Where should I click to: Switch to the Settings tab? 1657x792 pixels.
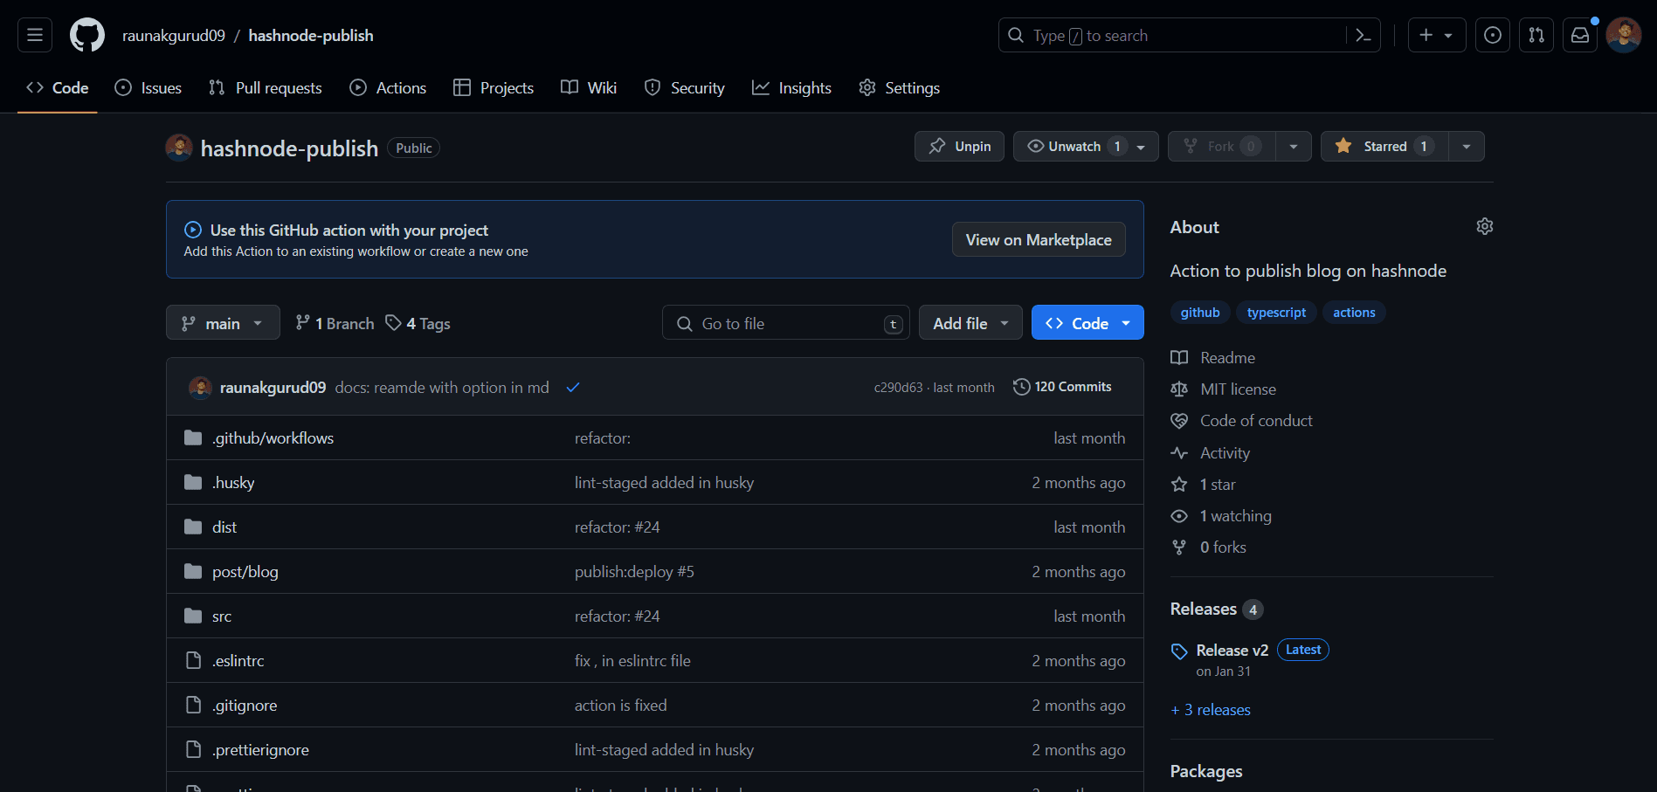899,87
